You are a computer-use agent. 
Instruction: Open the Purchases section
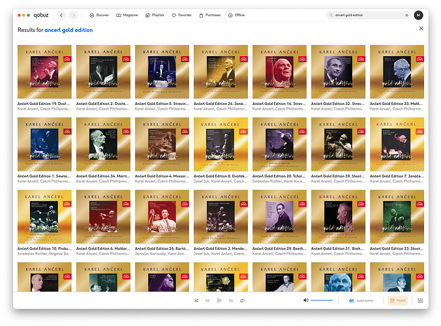tap(210, 15)
